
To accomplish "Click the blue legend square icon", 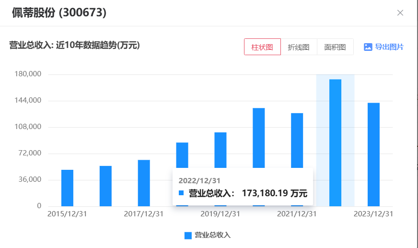I will [188, 236].
